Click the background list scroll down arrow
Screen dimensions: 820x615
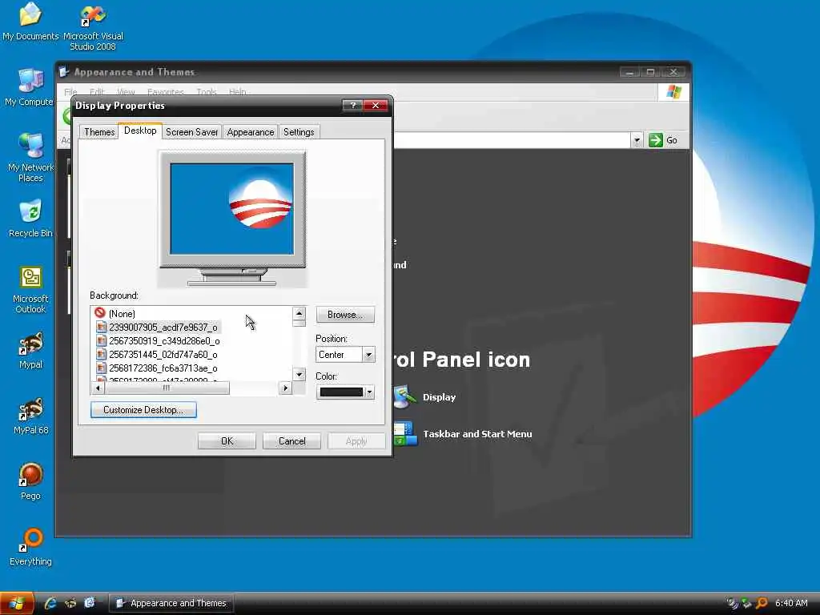tap(299, 374)
